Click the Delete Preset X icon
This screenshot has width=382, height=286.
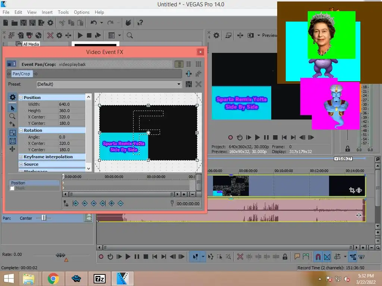click(x=198, y=85)
